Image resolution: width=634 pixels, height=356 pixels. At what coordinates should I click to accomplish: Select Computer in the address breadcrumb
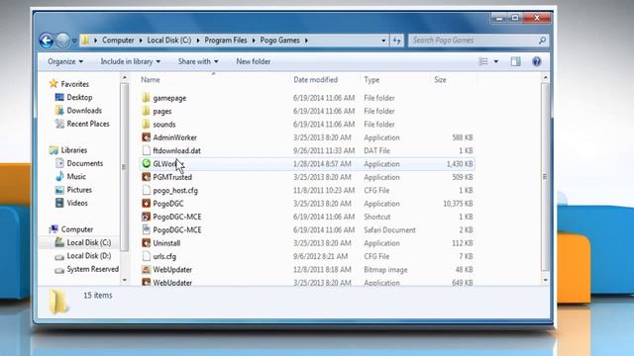tap(118, 41)
